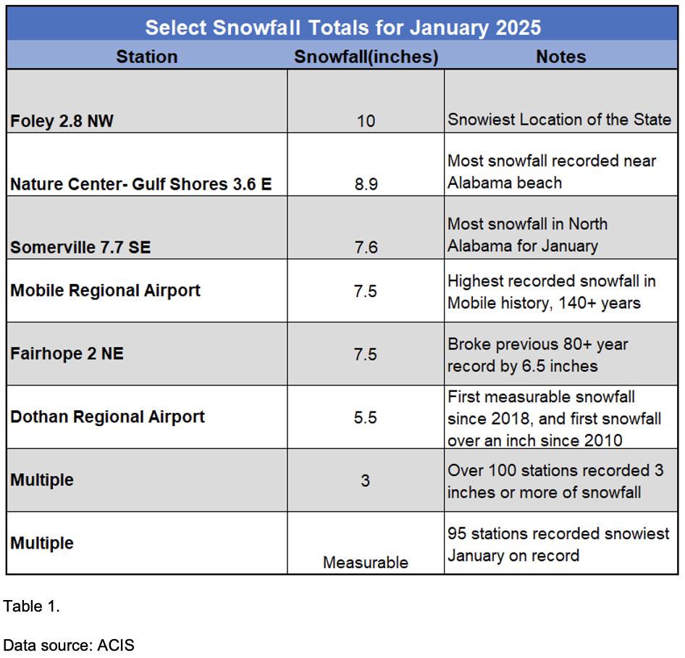Select the Broke previous 80+ year record note
Image resolution: width=685 pixels, height=658 pixels.
537,355
